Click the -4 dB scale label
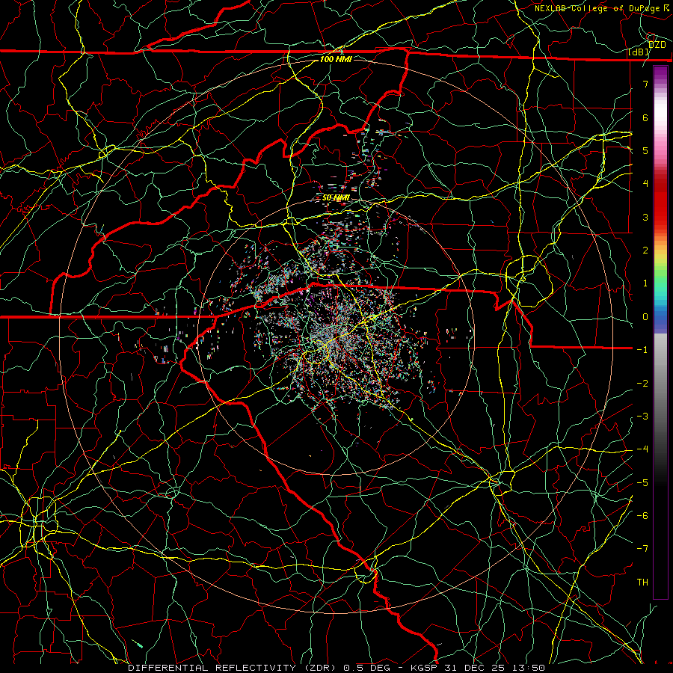Viewport: 673px width, 673px height. (642, 449)
